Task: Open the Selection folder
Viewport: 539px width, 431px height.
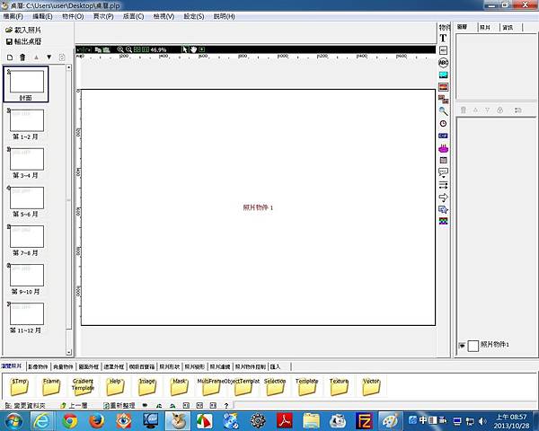Action: 275,387
